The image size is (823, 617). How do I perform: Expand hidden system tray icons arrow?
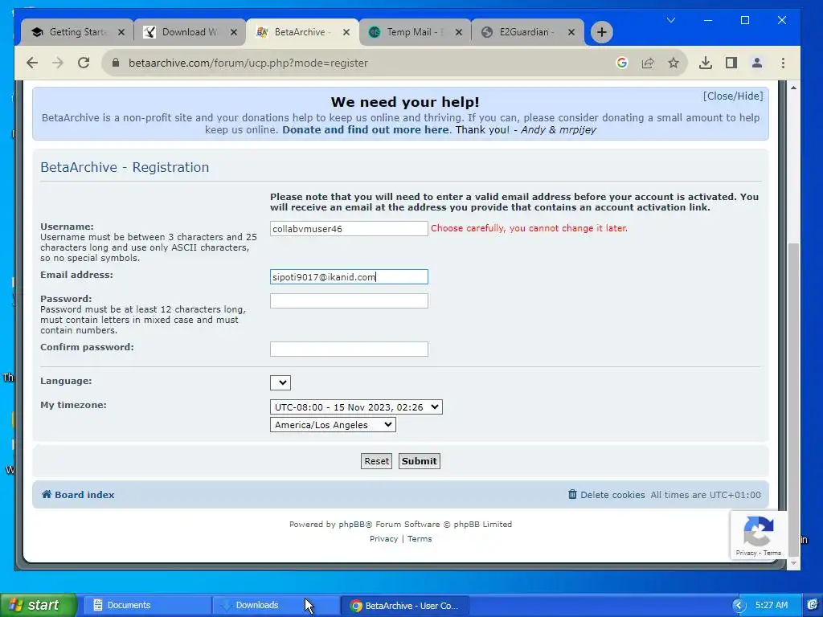pyautogui.click(x=739, y=606)
